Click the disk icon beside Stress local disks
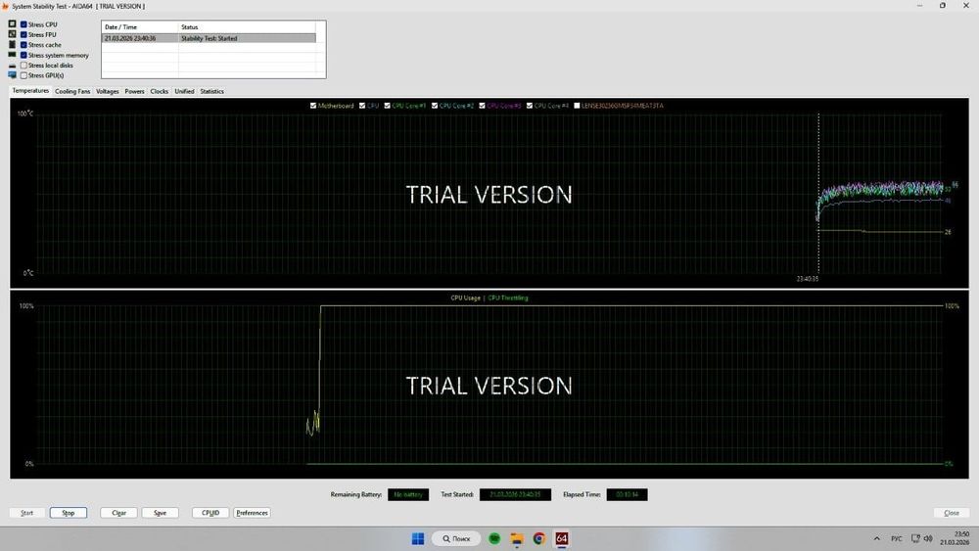Screen dimensions: 979x551 click(x=12, y=65)
